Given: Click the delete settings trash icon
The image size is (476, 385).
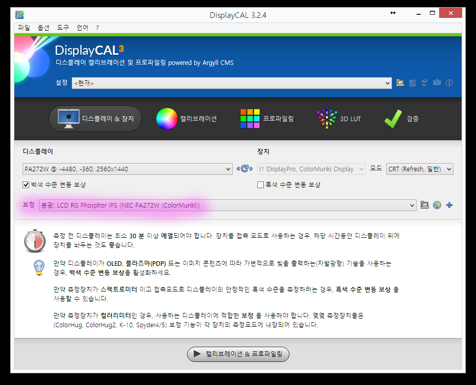Looking at the screenshot, I should coord(425,82).
